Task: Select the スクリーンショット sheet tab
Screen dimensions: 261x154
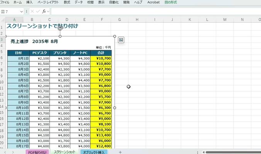Action: (x=64, y=152)
